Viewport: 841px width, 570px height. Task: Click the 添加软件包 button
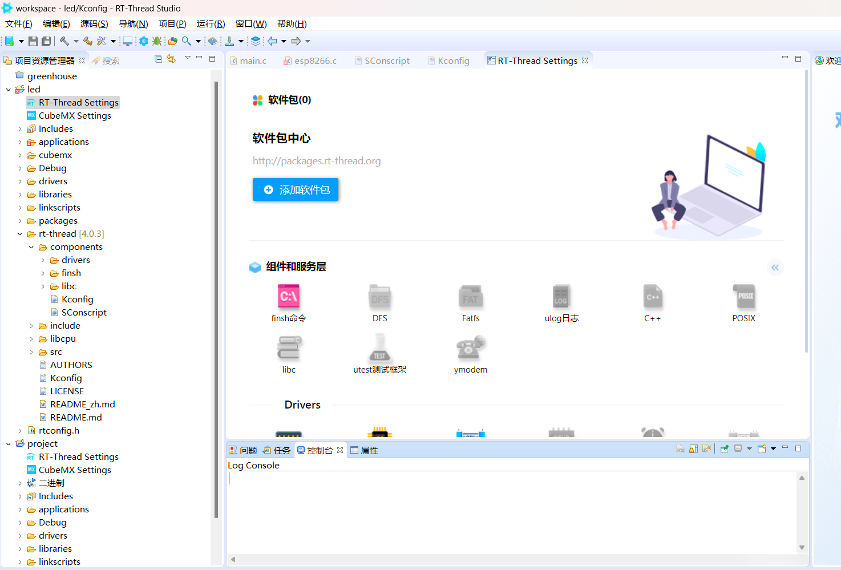(296, 189)
